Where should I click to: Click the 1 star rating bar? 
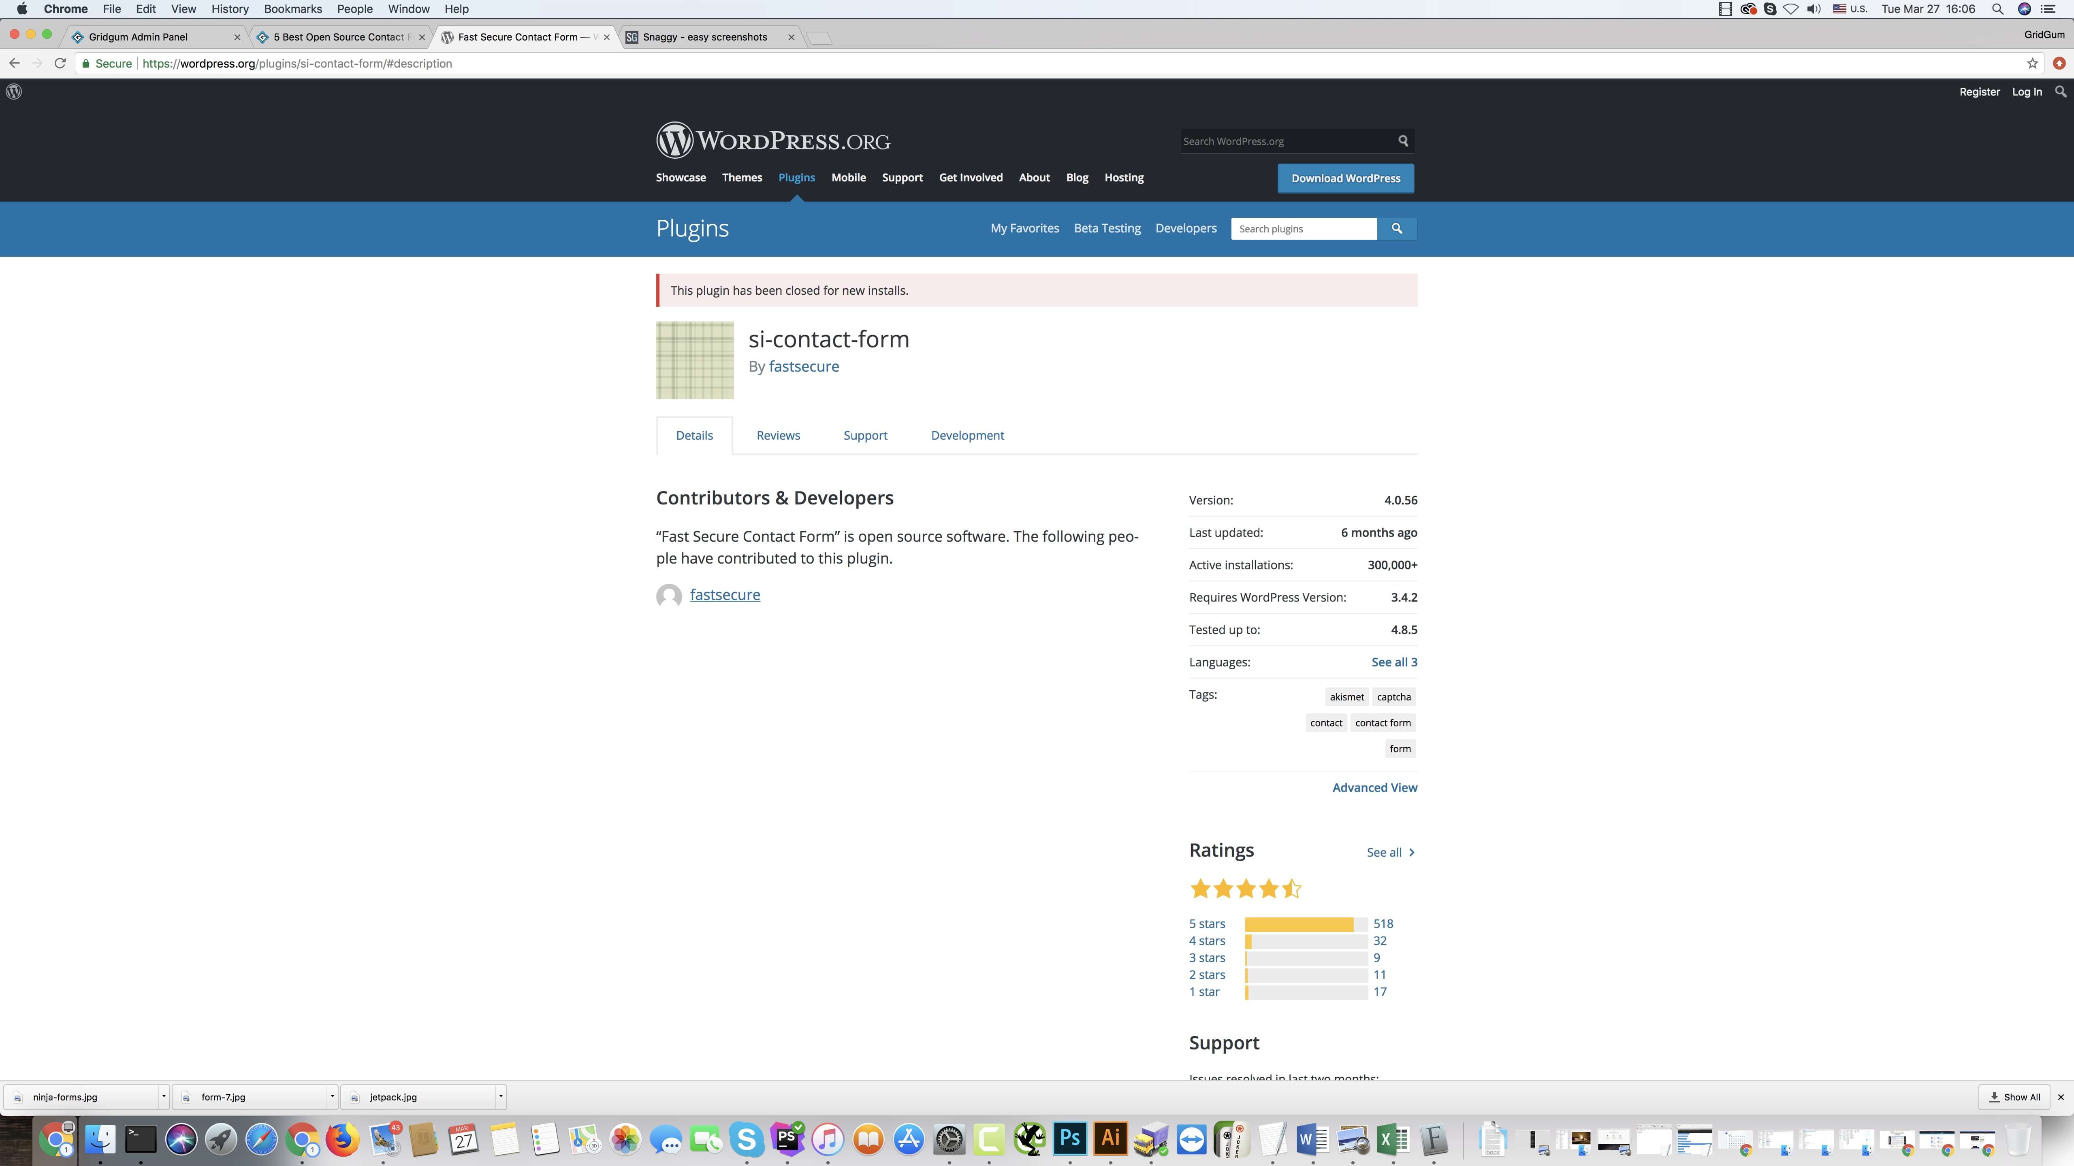point(1305,992)
